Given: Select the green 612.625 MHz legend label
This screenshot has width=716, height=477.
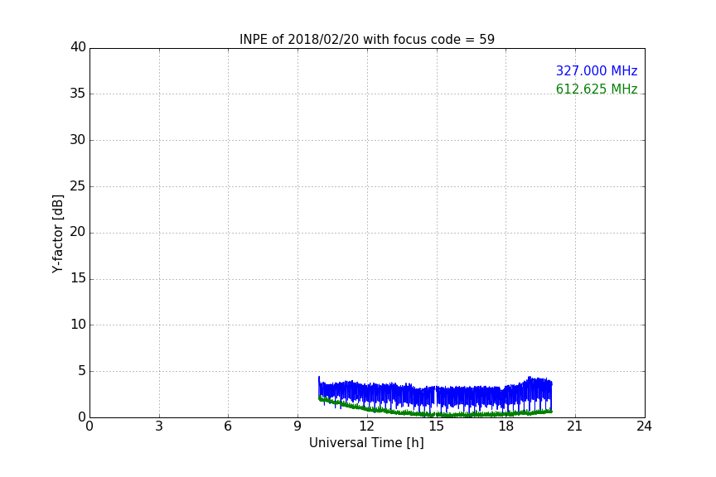Looking at the screenshot, I should point(597,89).
